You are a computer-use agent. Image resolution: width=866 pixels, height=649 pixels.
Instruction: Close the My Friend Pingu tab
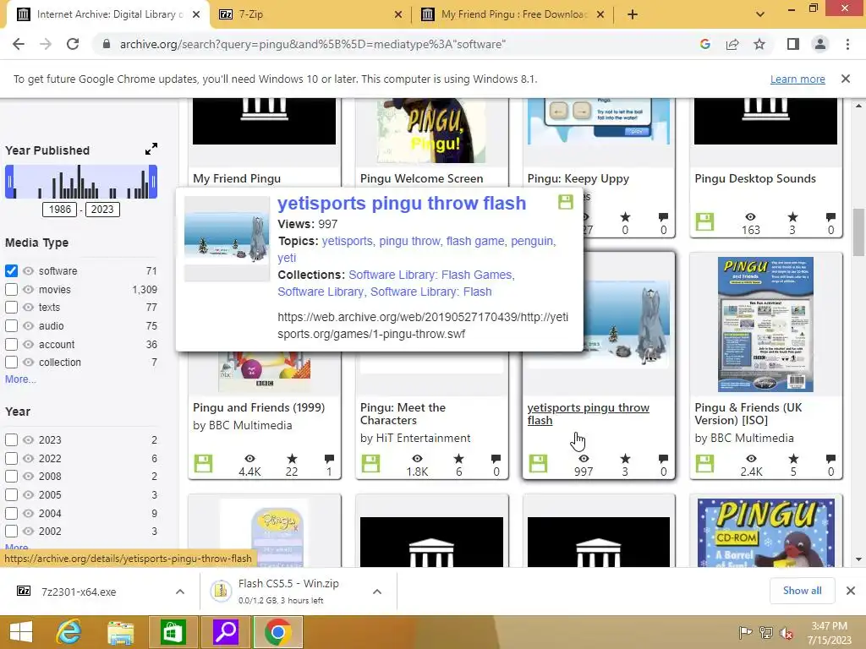(x=601, y=14)
